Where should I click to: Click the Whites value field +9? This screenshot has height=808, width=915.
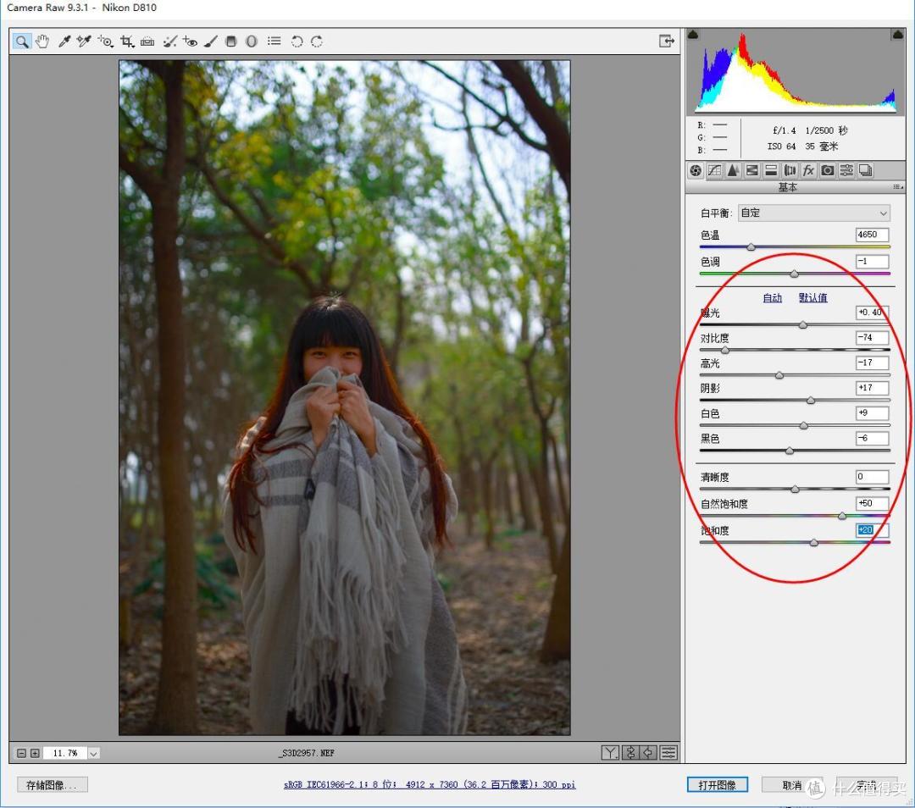[x=872, y=413]
